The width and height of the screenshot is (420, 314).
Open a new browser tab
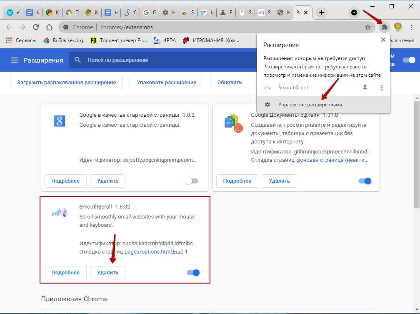tap(321, 13)
